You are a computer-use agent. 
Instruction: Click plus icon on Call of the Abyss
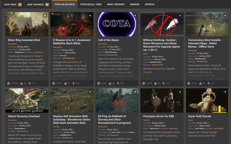tap(135, 16)
